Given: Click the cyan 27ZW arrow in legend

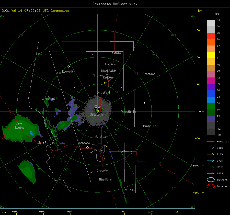Looking at the screenshot, I should pyautogui.click(x=211, y=161).
